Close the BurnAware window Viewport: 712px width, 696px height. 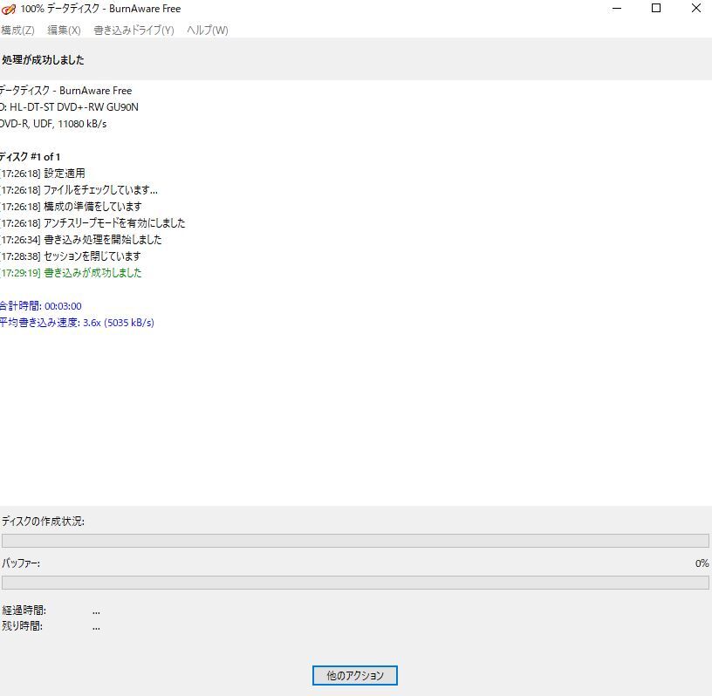696,8
